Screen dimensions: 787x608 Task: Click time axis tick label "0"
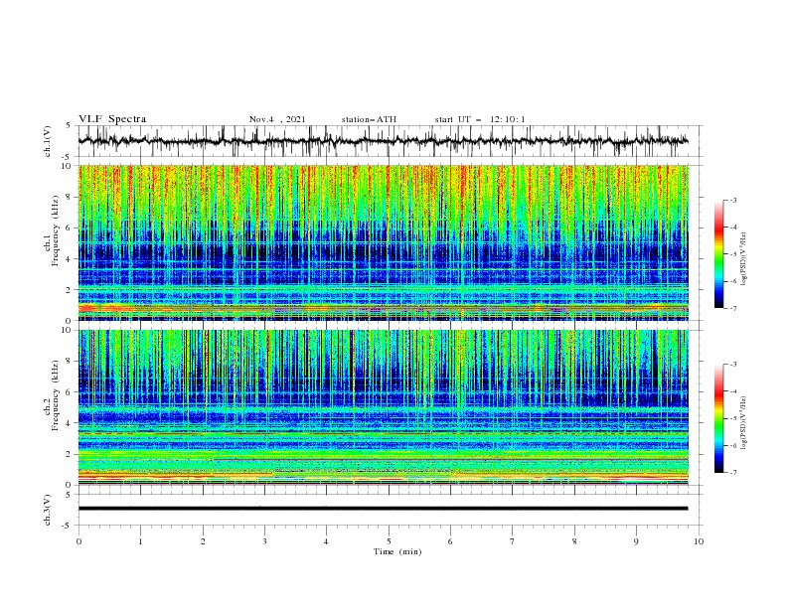coord(79,541)
